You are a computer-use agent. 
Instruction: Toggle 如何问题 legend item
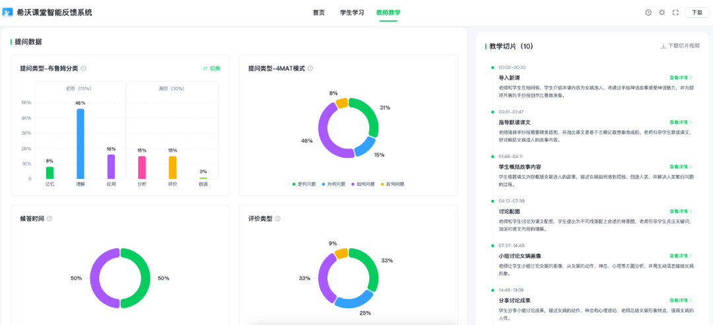[363, 185]
